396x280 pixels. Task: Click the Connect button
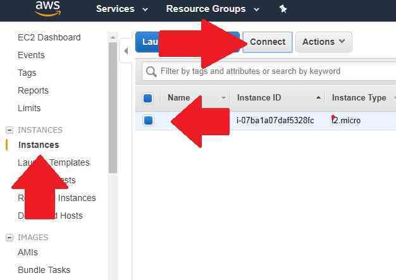pyautogui.click(x=268, y=42)
